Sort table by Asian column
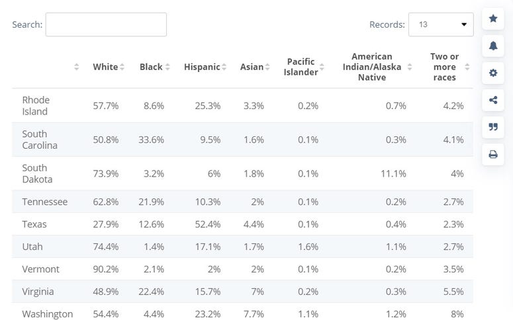Image resolution: width=513 pixels, height=320 pixels. pos(256,67)
